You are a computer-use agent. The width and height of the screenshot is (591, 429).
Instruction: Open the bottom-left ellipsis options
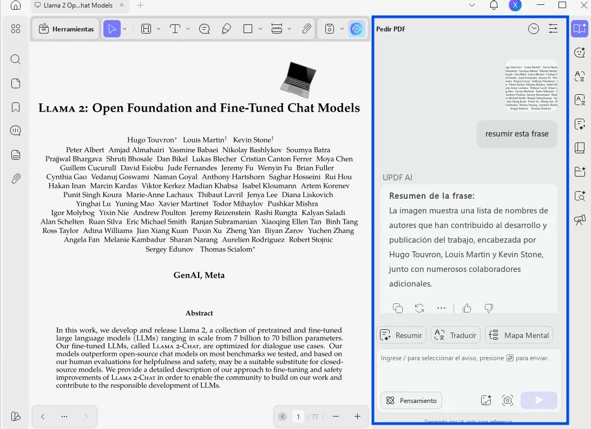tap(64, 416)
